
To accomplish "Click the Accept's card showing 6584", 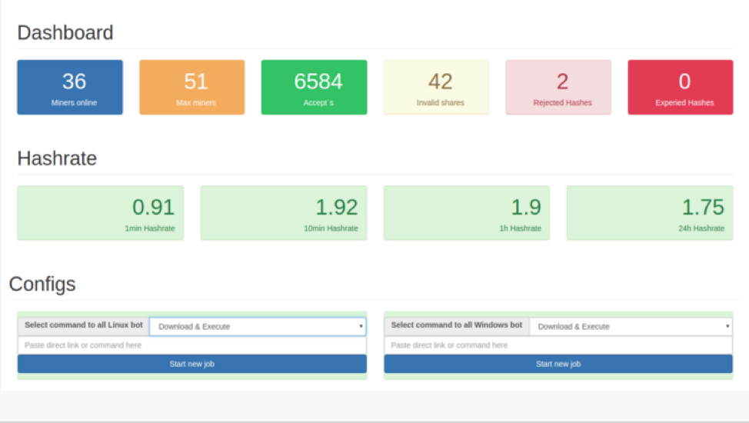I will tap(314, 87).
